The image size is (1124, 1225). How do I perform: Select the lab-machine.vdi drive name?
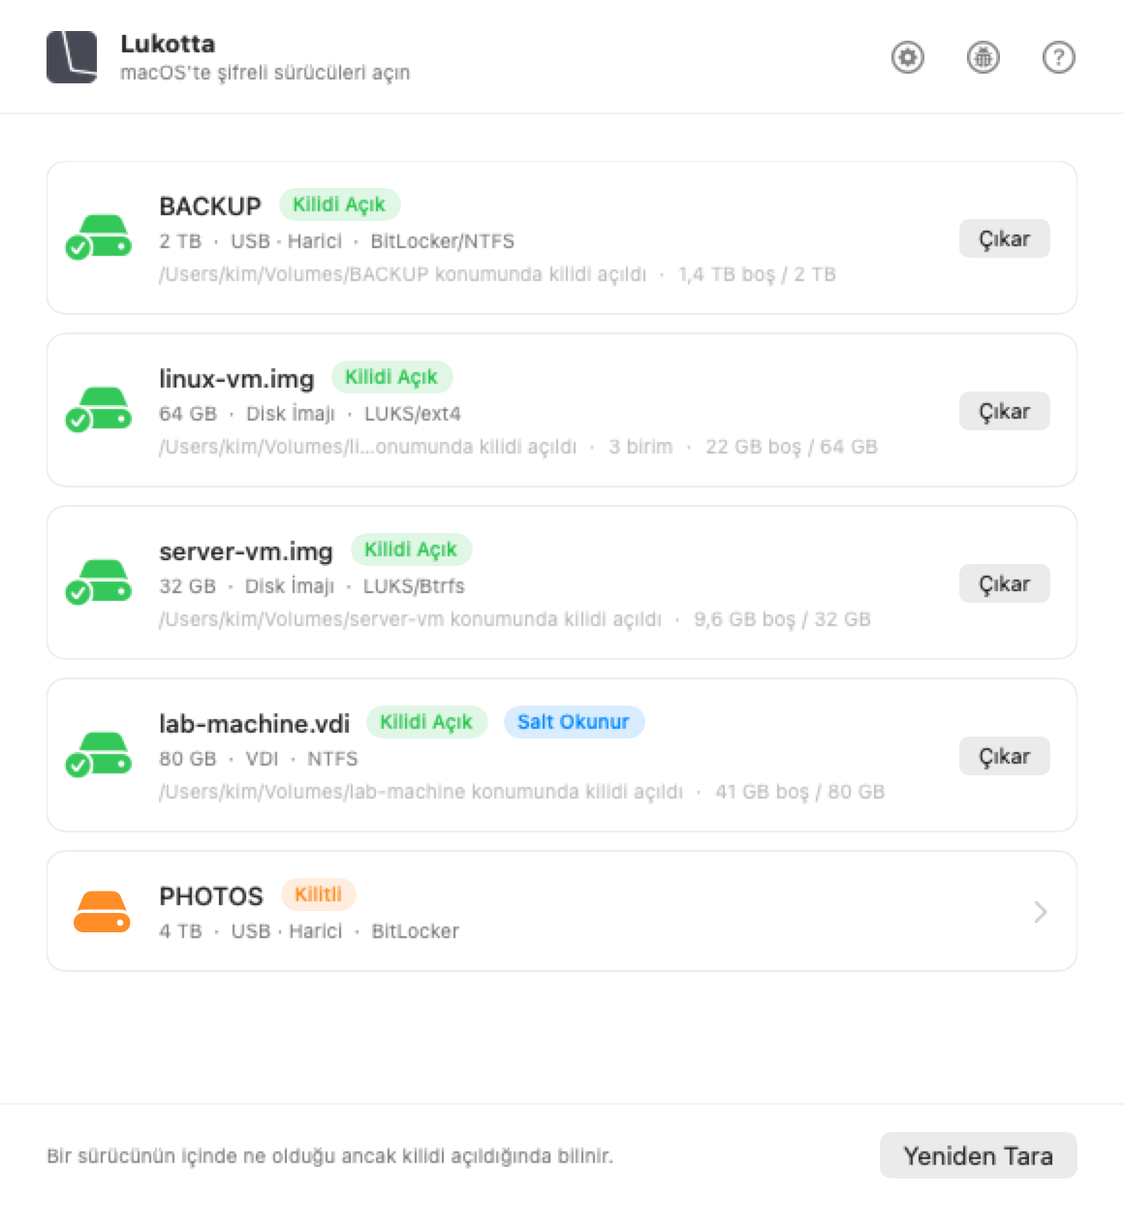(254, 724)
